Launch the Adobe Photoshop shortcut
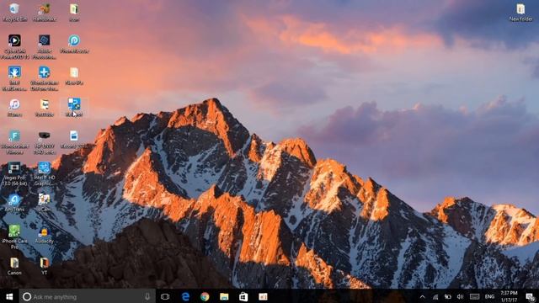This screenshot has width=539, height=303. 45,47
